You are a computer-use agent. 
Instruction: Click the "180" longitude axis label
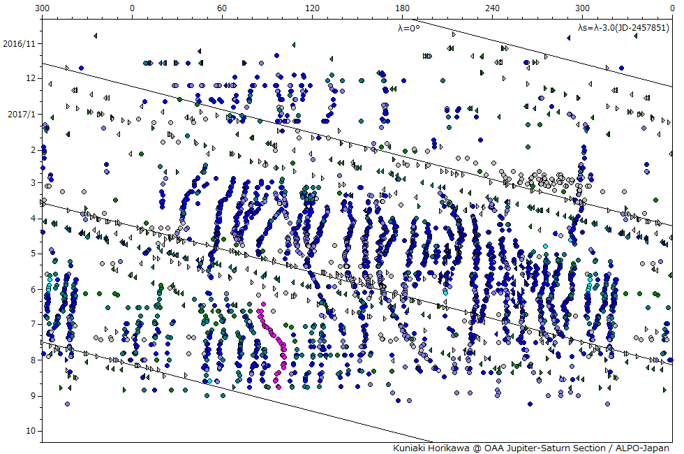402,8
